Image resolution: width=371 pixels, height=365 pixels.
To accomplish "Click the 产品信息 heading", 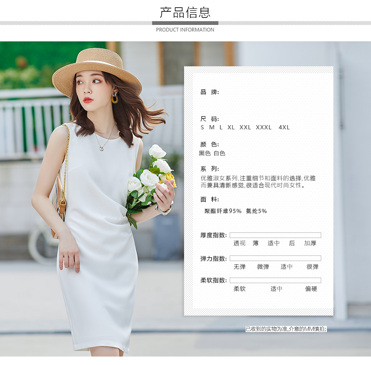I will 185,13.
